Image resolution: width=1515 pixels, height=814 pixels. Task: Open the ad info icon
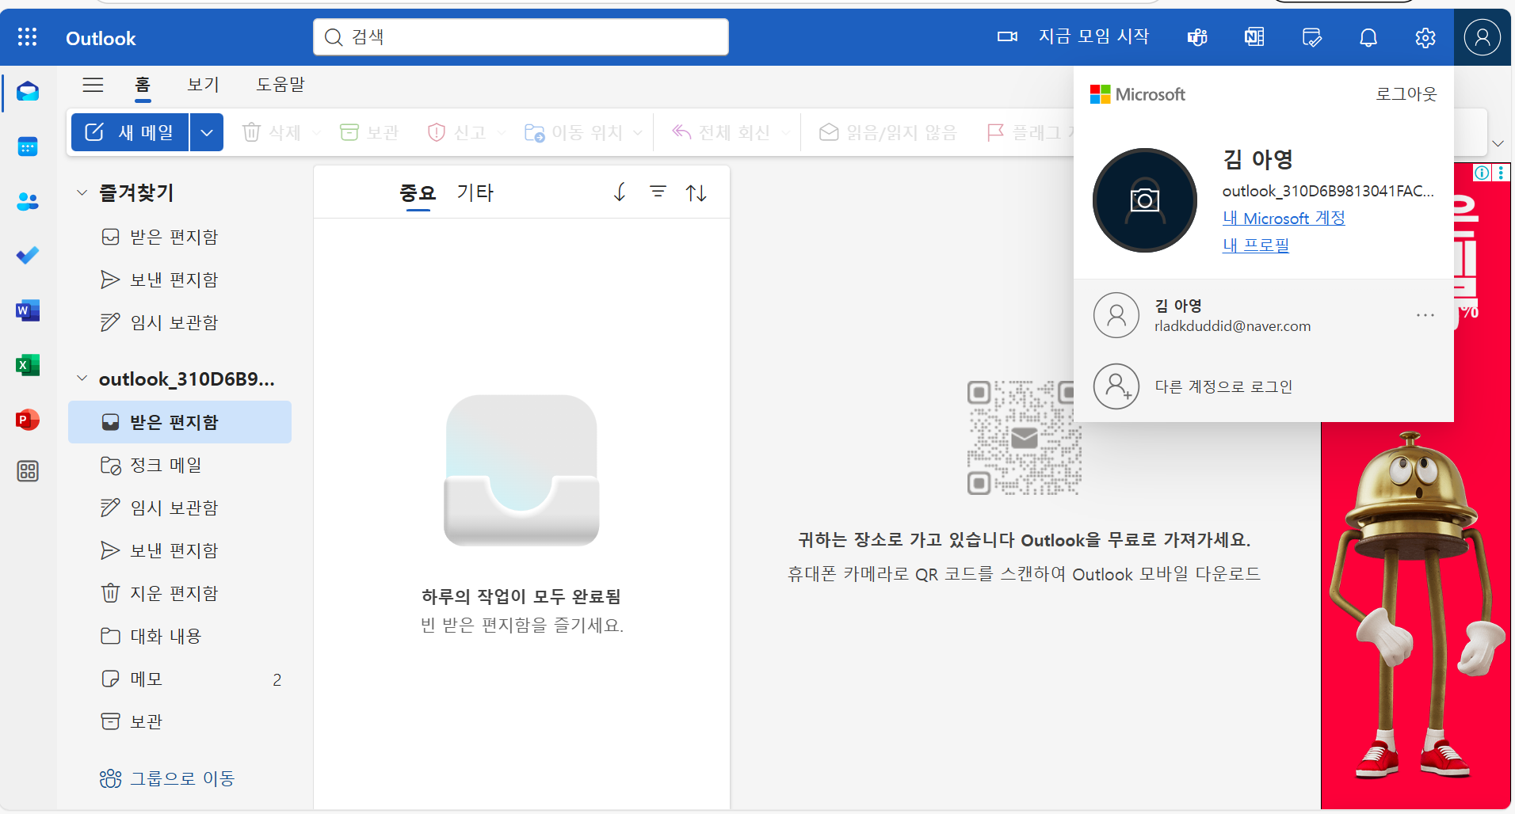[x=1482, y=173]
